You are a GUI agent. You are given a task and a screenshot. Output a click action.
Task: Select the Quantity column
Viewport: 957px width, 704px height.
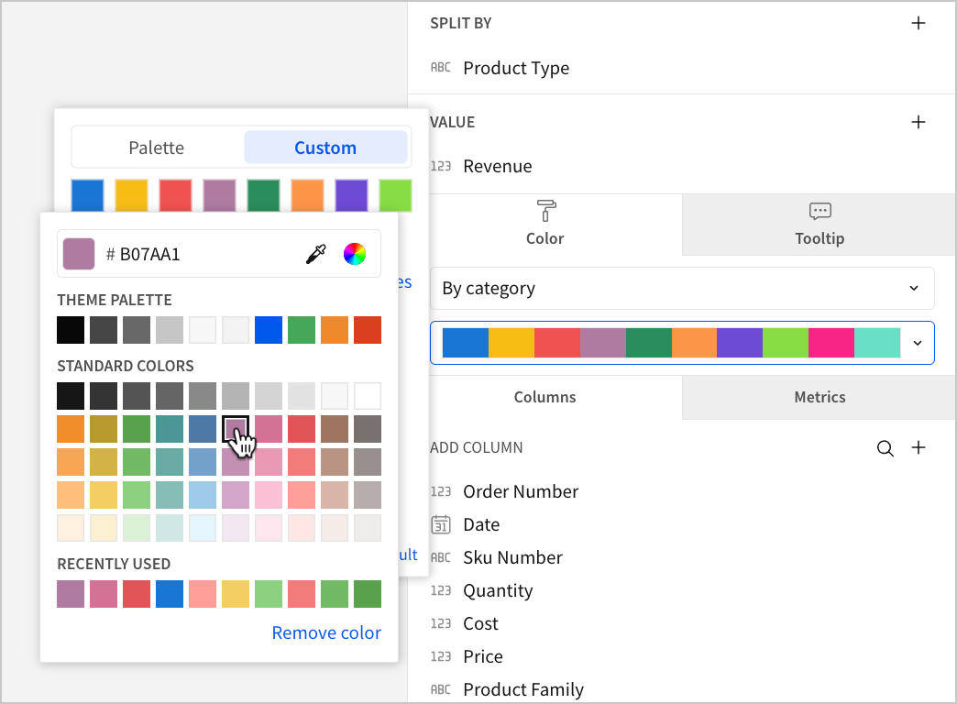click(498, 590)
